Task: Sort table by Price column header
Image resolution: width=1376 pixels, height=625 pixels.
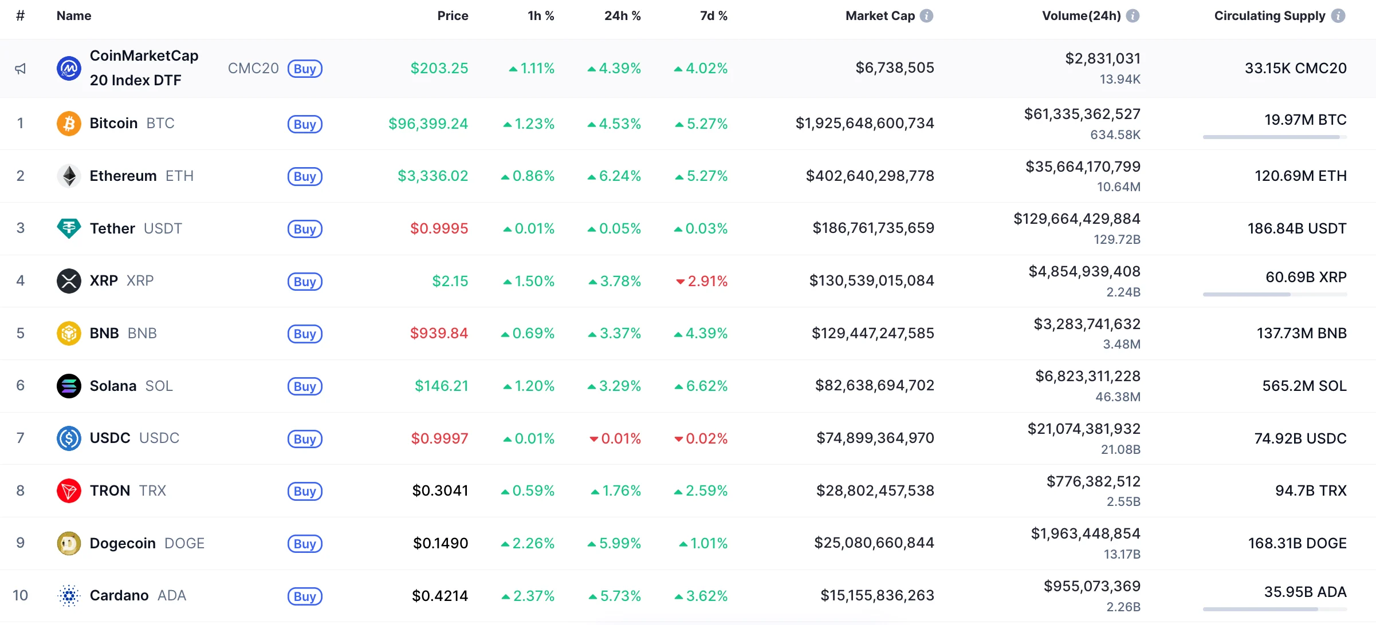Action: click(453, 16)
